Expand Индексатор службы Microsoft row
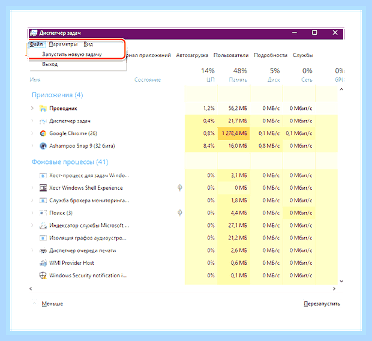The height and width of the screenshot is (341, 372). (x=32, y=225)
